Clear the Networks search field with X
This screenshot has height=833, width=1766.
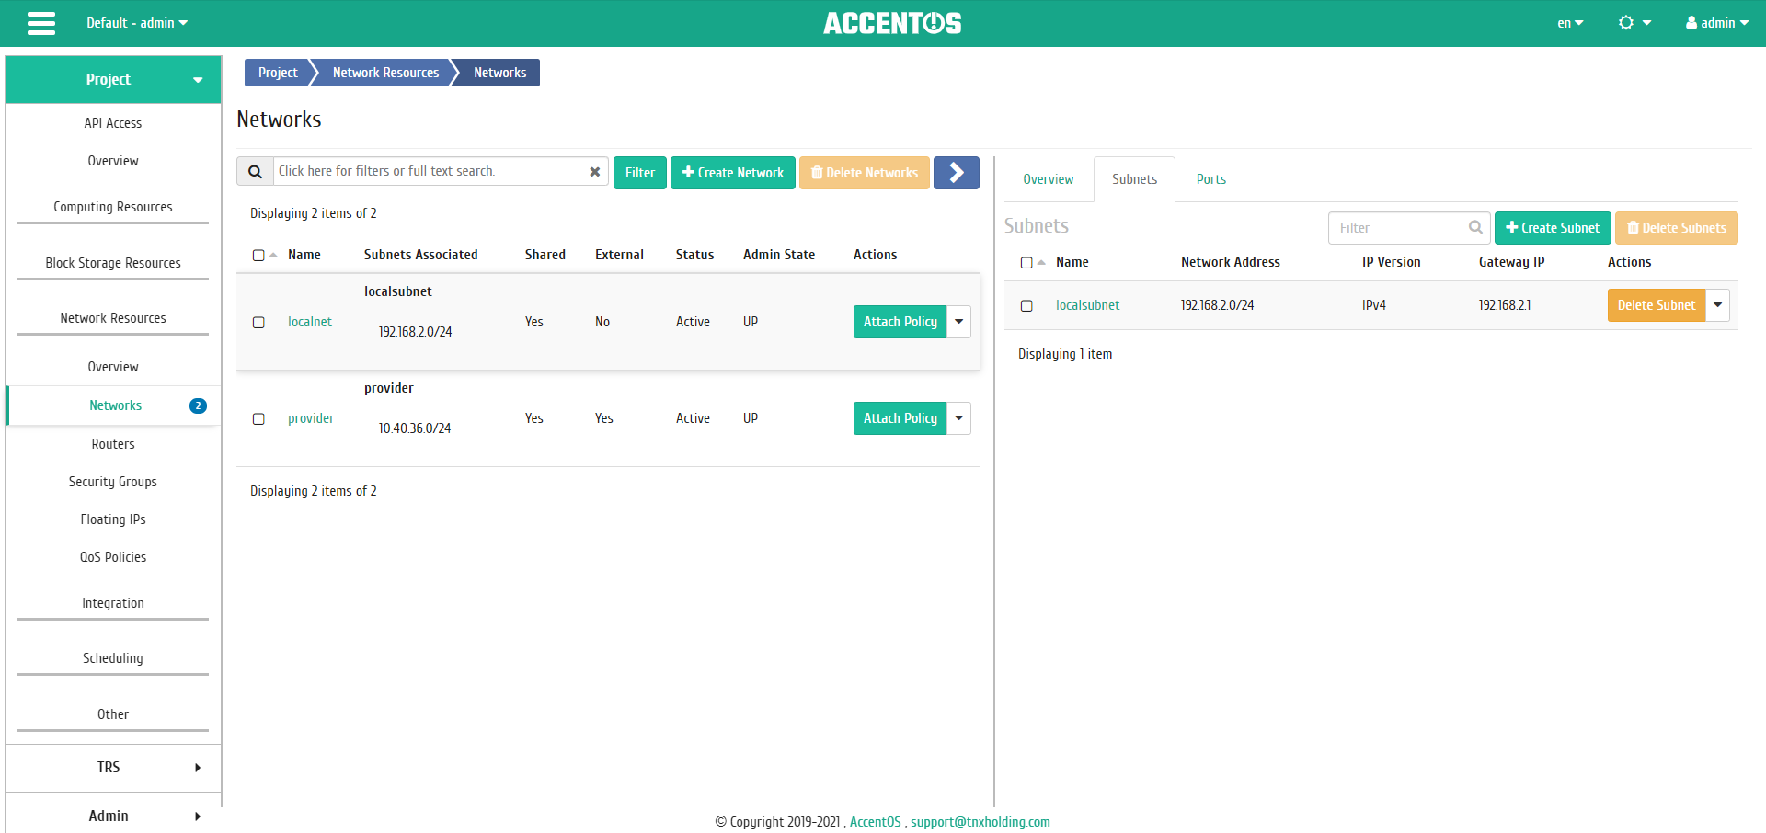click(595, 172)
